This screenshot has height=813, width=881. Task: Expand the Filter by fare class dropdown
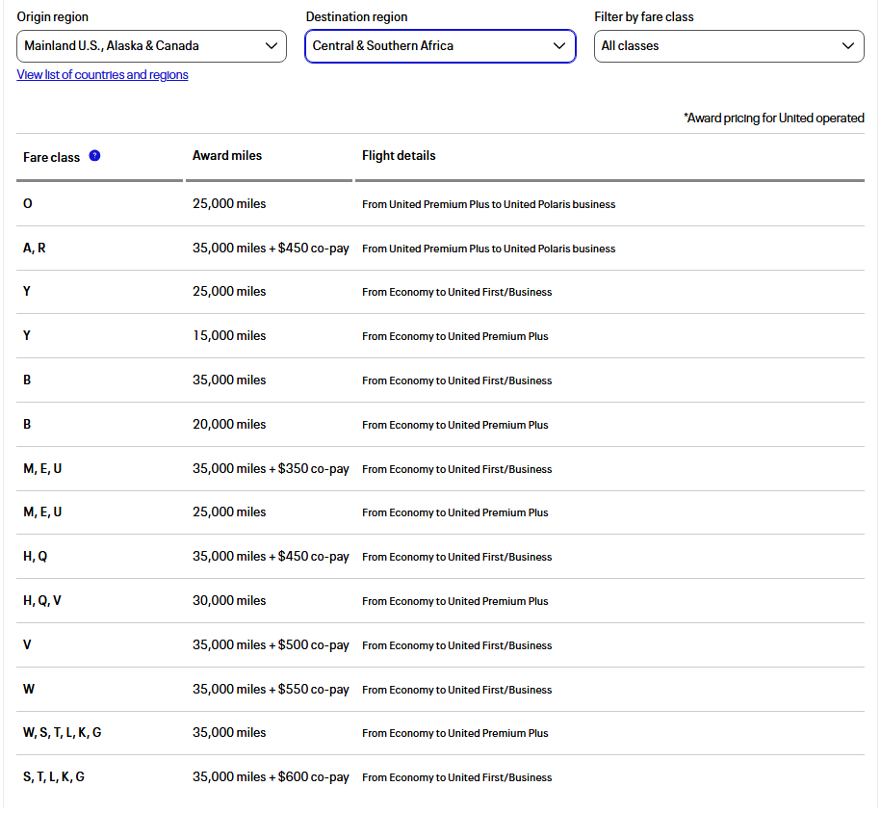click(728, 46)
